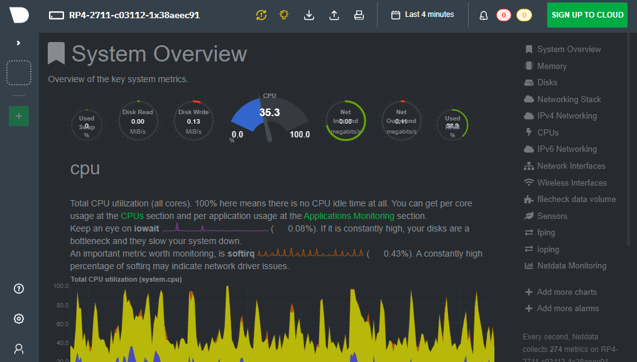Expand the left sidebar chevron
The width and height of the screenshot is (637, 362).
[19, 43]
